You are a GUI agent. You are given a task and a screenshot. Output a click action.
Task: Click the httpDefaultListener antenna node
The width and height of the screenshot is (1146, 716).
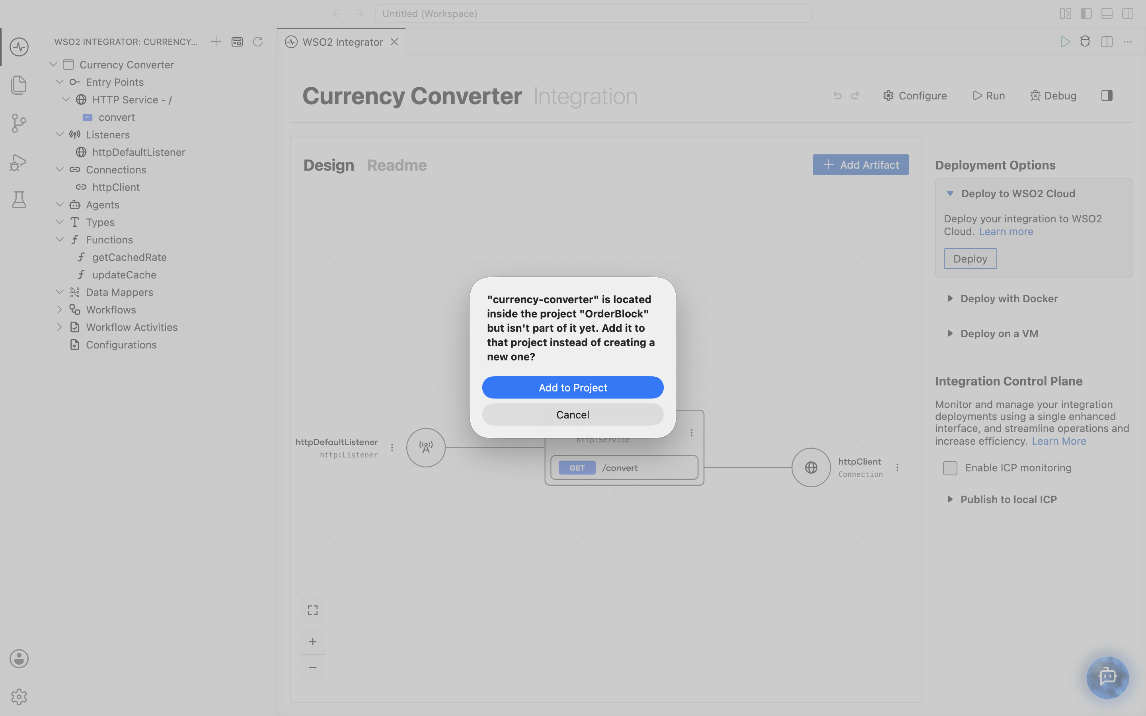[x=426, y=447]
